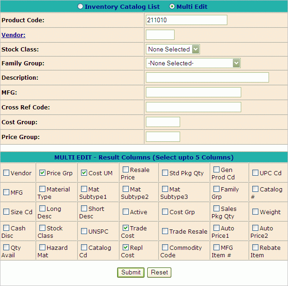Screen dimensions: 288x286
Task: Check the Cash Disc checkbox
Action: pos(6,228)
